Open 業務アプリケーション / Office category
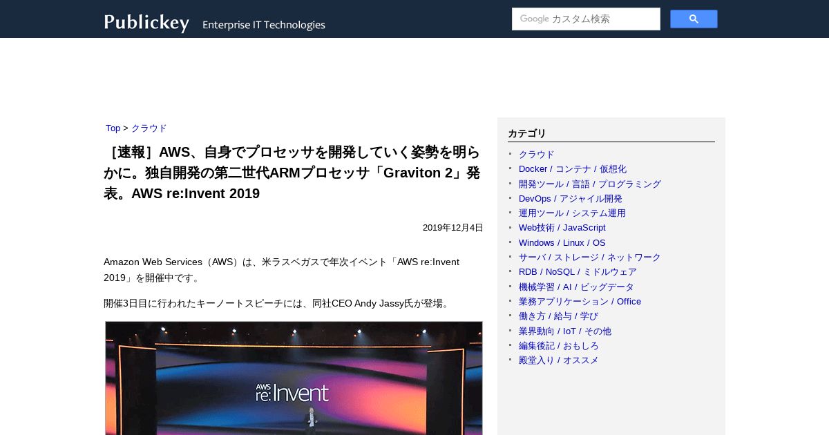829x435 pixels. coord(580,302)
